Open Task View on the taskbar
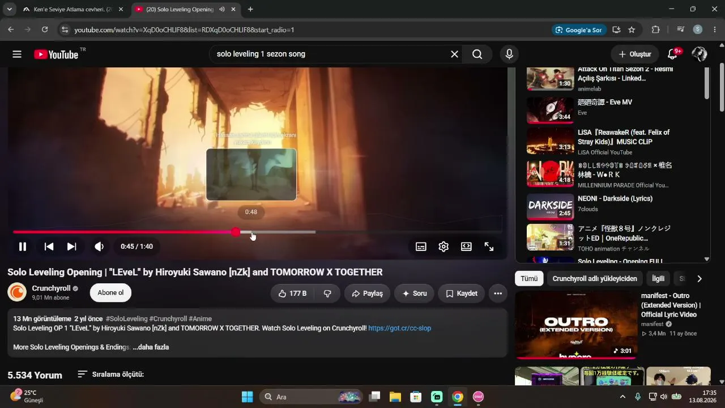Image resolution: width=725 pixels, height=408 pixels. 374,397
